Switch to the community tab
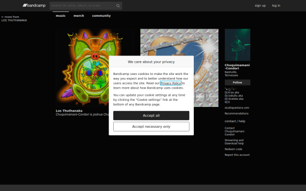This screenshot has height=191, width=306. 101,16
